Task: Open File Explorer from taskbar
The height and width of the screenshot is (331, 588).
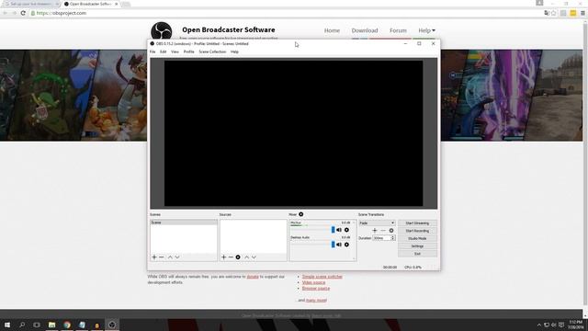Action: pos(51,325)
